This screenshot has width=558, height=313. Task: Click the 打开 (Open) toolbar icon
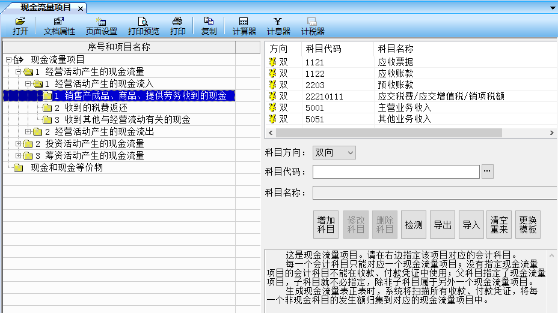[x=20, y=26]
